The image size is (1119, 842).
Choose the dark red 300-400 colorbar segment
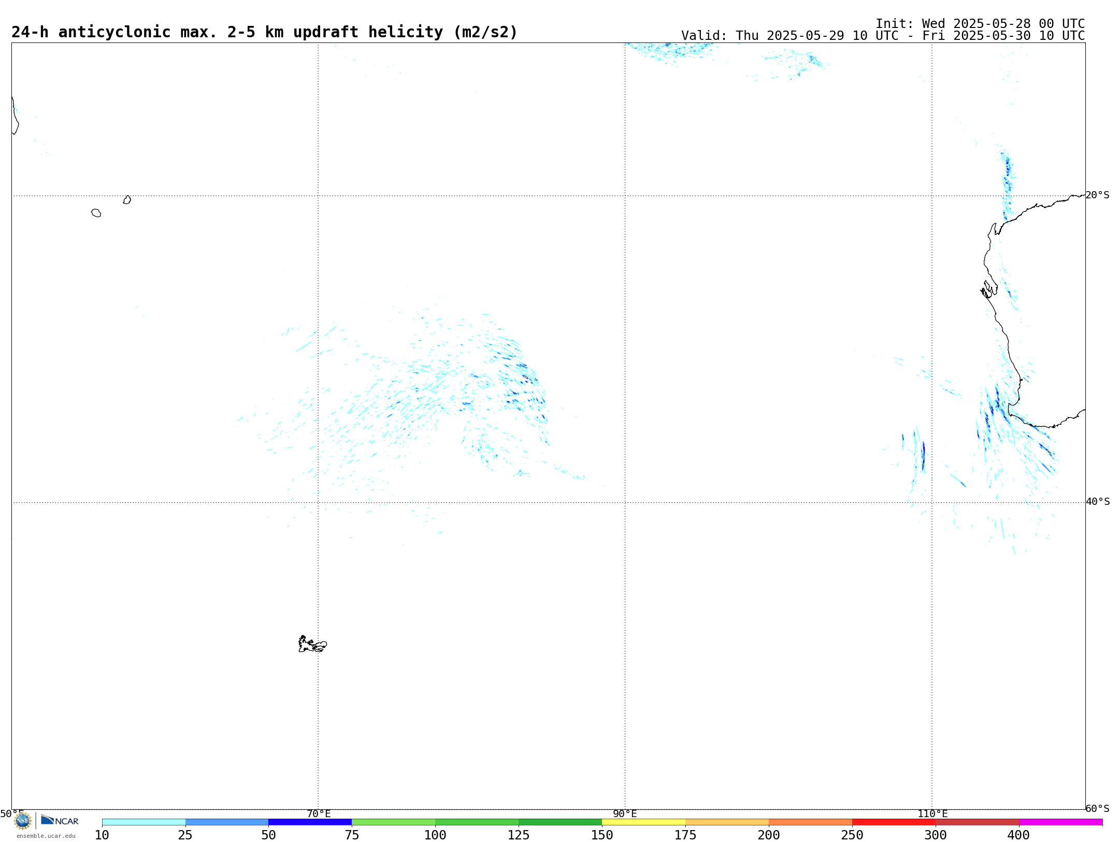[978, 822]
